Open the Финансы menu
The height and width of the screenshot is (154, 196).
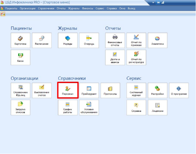tap(88, 9)
